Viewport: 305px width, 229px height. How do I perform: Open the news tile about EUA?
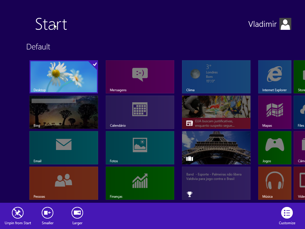[216, 112]
